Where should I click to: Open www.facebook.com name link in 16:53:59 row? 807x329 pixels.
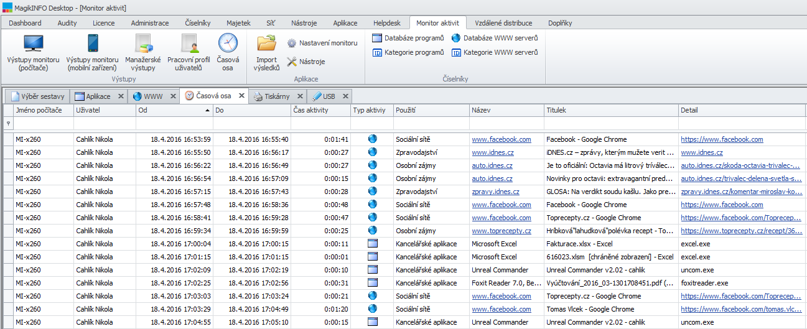501,139
